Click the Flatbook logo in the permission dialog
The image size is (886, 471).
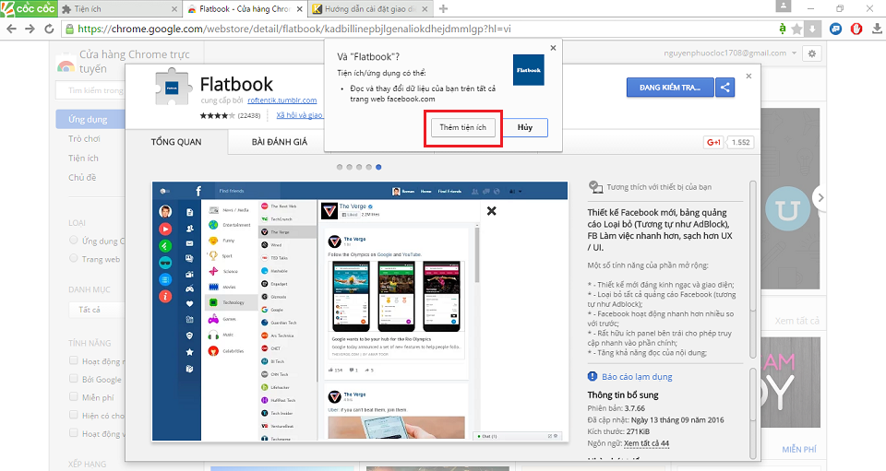click(528, 70)
